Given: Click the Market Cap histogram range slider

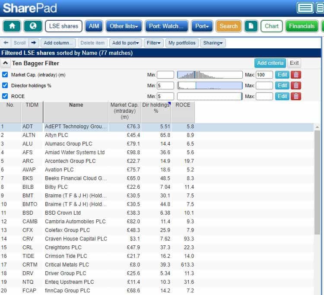Looking at the screenshot, I should pyautogui.click(x=210, y=75).
